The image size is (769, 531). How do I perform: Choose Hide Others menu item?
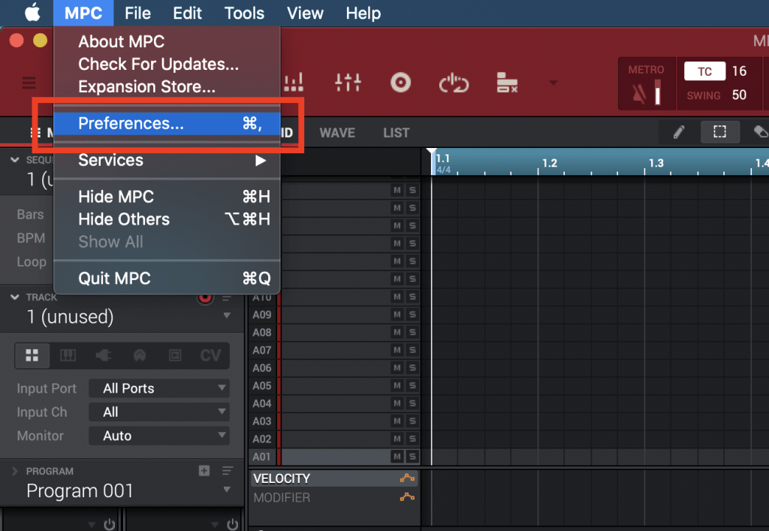[x=167, y=219]
